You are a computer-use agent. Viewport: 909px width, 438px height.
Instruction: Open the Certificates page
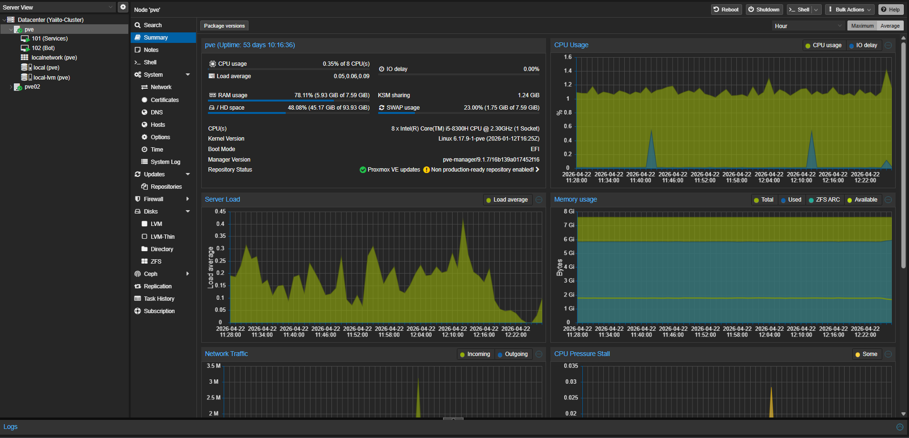tap(165, 100)
